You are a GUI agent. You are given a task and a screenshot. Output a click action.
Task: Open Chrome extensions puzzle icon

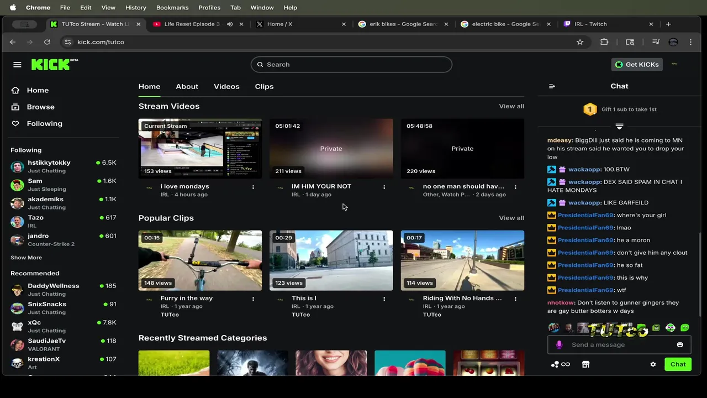pyautogui.click(x=604, y=42)
